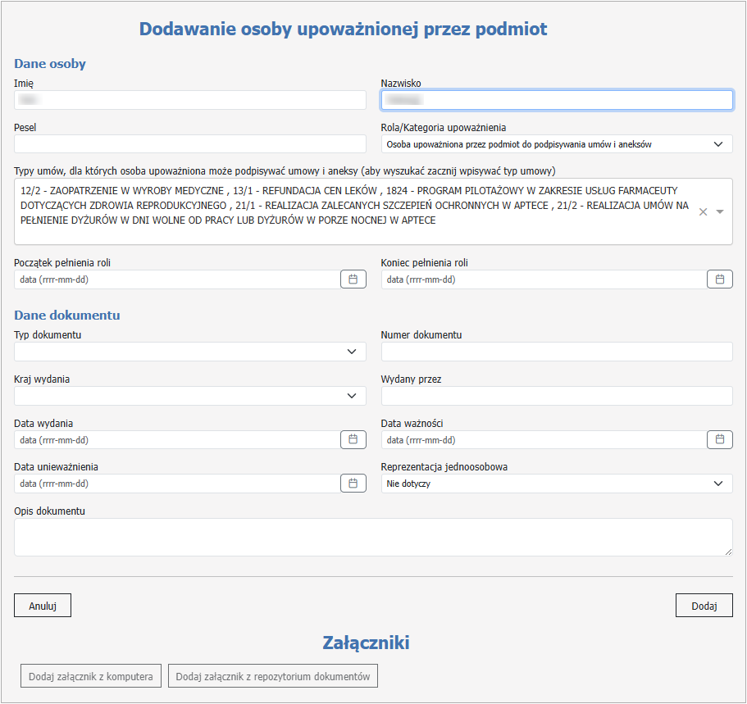Open calendar for Początek pełnienia roli
Viewport: 747px width, 704px height.
click(353, 279)
